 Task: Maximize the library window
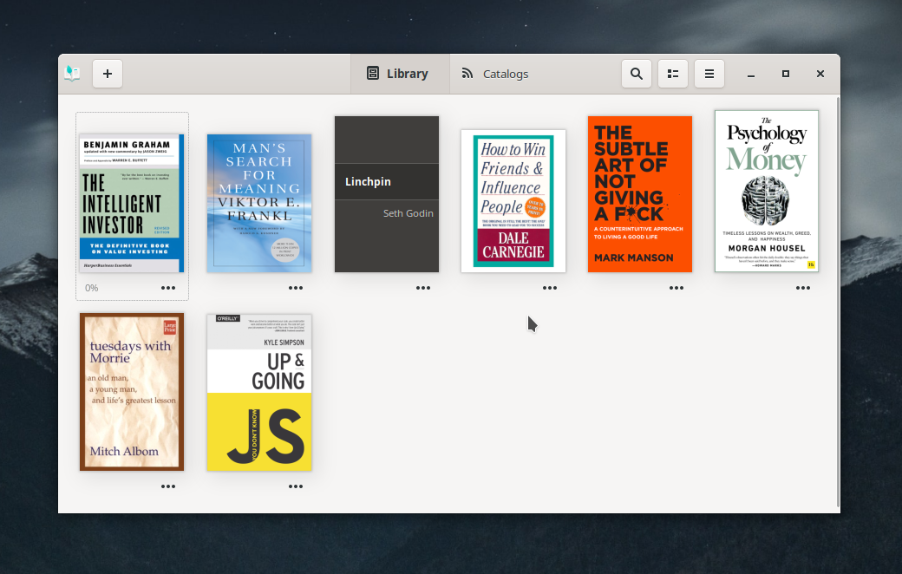coord(786,74)
